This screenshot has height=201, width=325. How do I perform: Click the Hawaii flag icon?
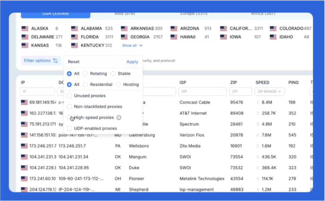coord(174,37)
